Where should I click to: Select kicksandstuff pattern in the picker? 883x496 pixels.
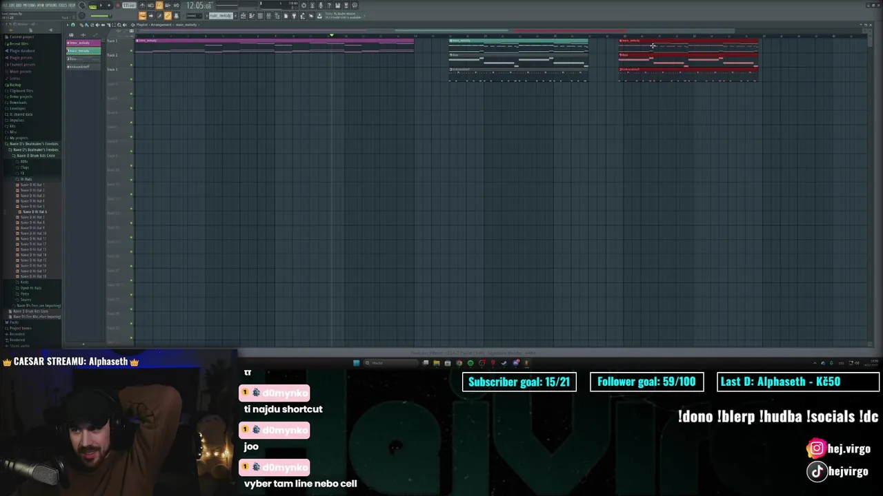click(x=83, y=67)
